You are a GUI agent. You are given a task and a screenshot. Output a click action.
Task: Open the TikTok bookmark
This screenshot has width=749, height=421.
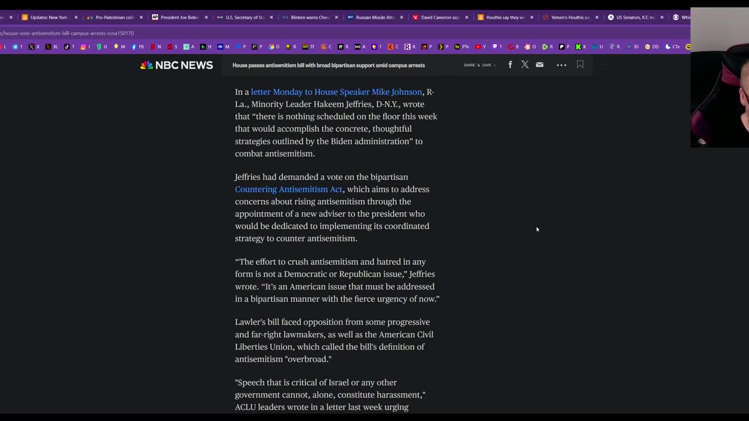click(70, 47)
